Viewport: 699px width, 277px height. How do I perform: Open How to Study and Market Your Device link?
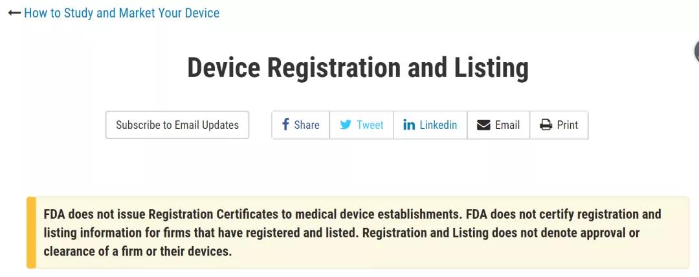pyautogui.click(x=122, y=13)
